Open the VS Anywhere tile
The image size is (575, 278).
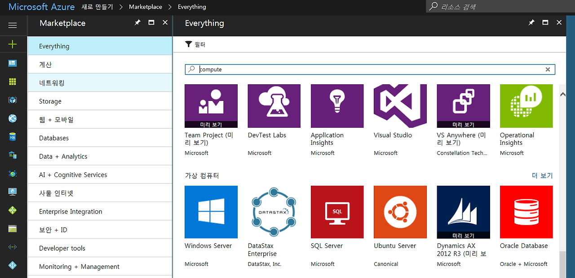point(464,120)
